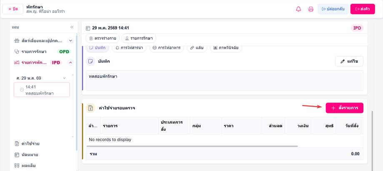The width and height of the screenshot is (383, 171).
Task: Select the ภาพวินิจฉัย tab
Action: pos(226,48)
